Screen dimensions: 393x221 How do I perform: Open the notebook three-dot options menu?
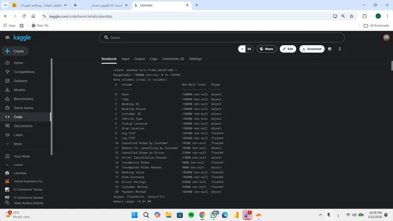click(340, 49)
